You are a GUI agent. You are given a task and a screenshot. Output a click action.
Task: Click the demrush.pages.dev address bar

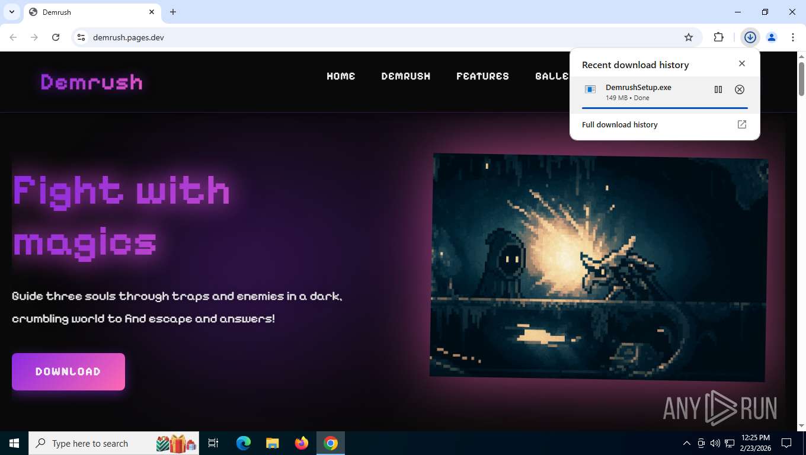click(x=385, y=37)
